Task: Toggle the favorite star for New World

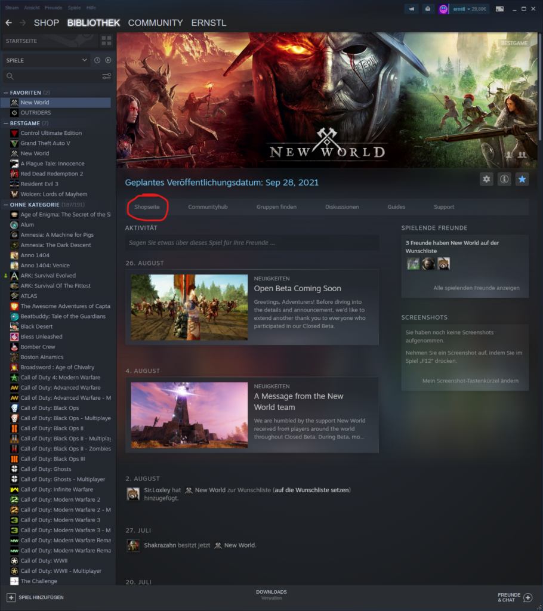Action: click(x=522, y=179)
